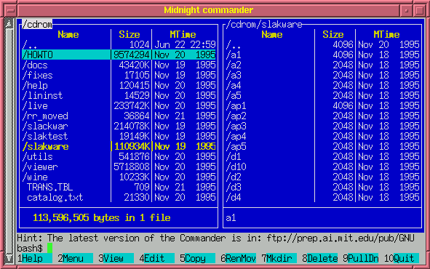Screen dimensions: 430x269
Task: Click the 'a1' status line in right panel
Action: [231, 218]
